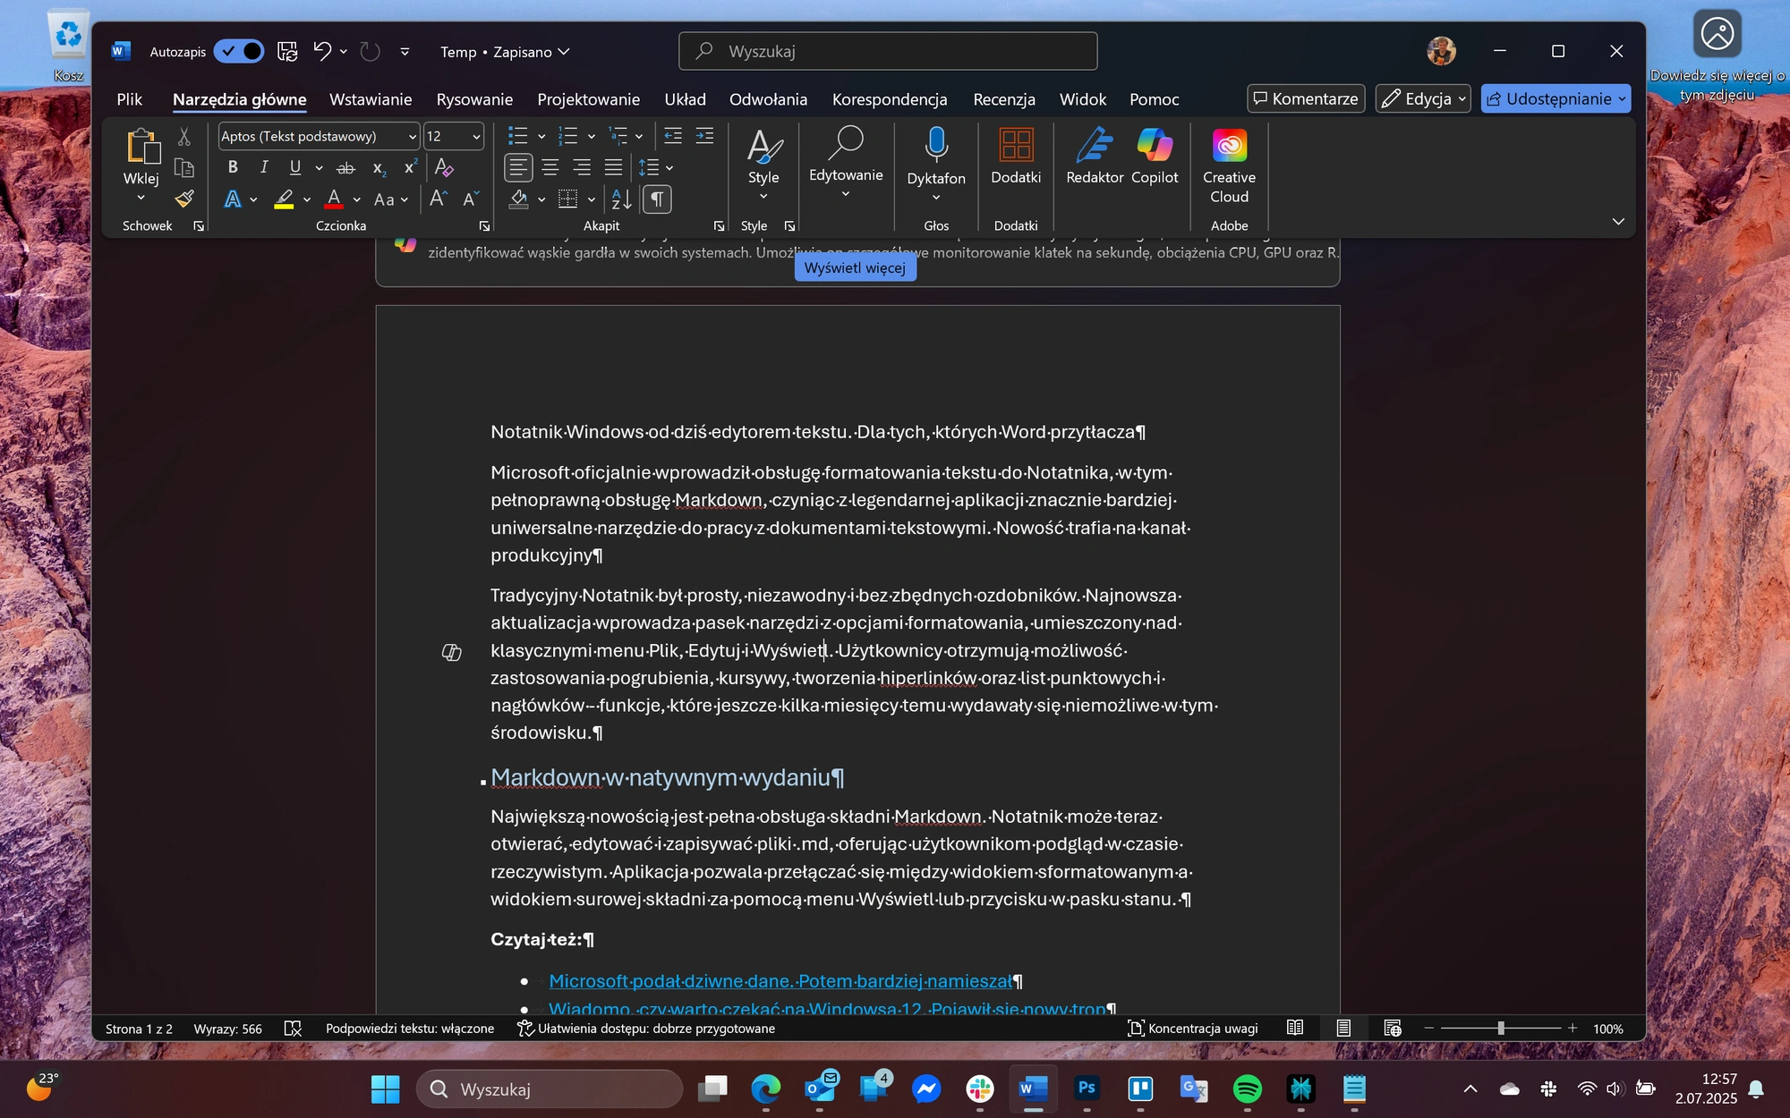Image resolution: width=1790 pixels, height=1118 pixels.
Task: Click the Cut scissors icon
Action: click(183, 136)
